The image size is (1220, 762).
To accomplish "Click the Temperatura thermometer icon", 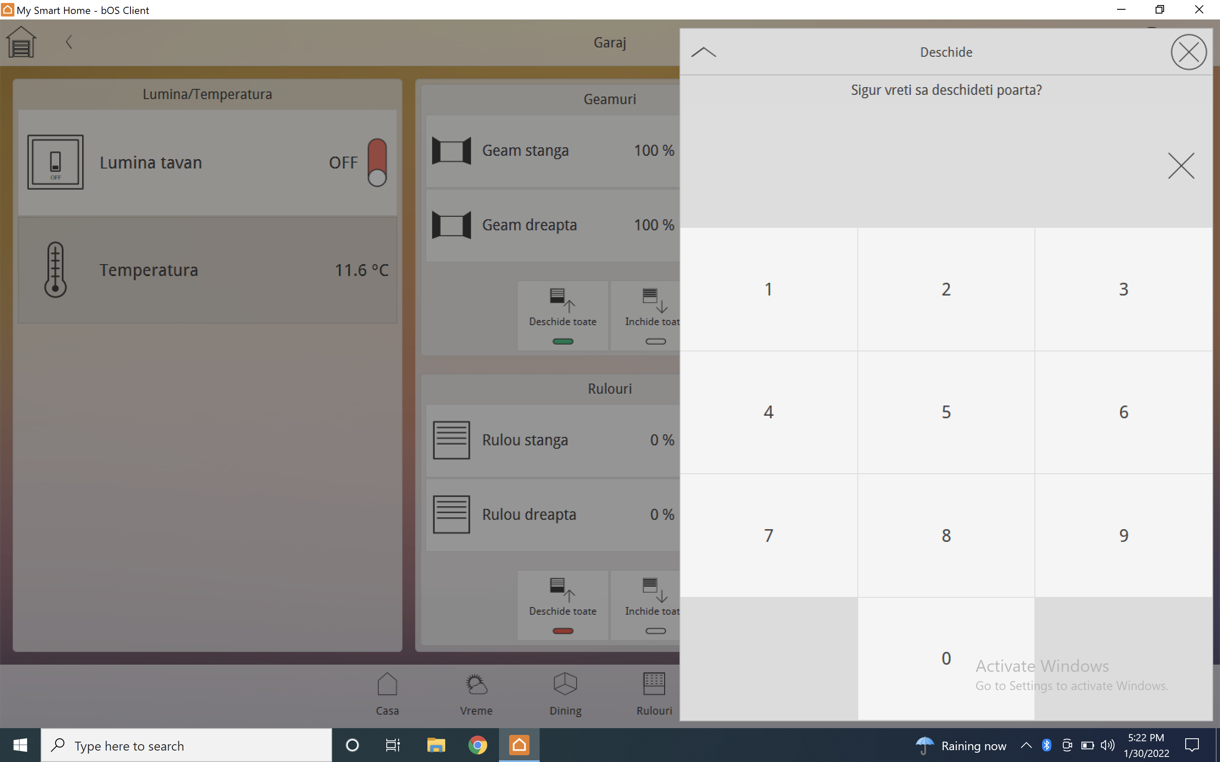I will tap(55, 270).
